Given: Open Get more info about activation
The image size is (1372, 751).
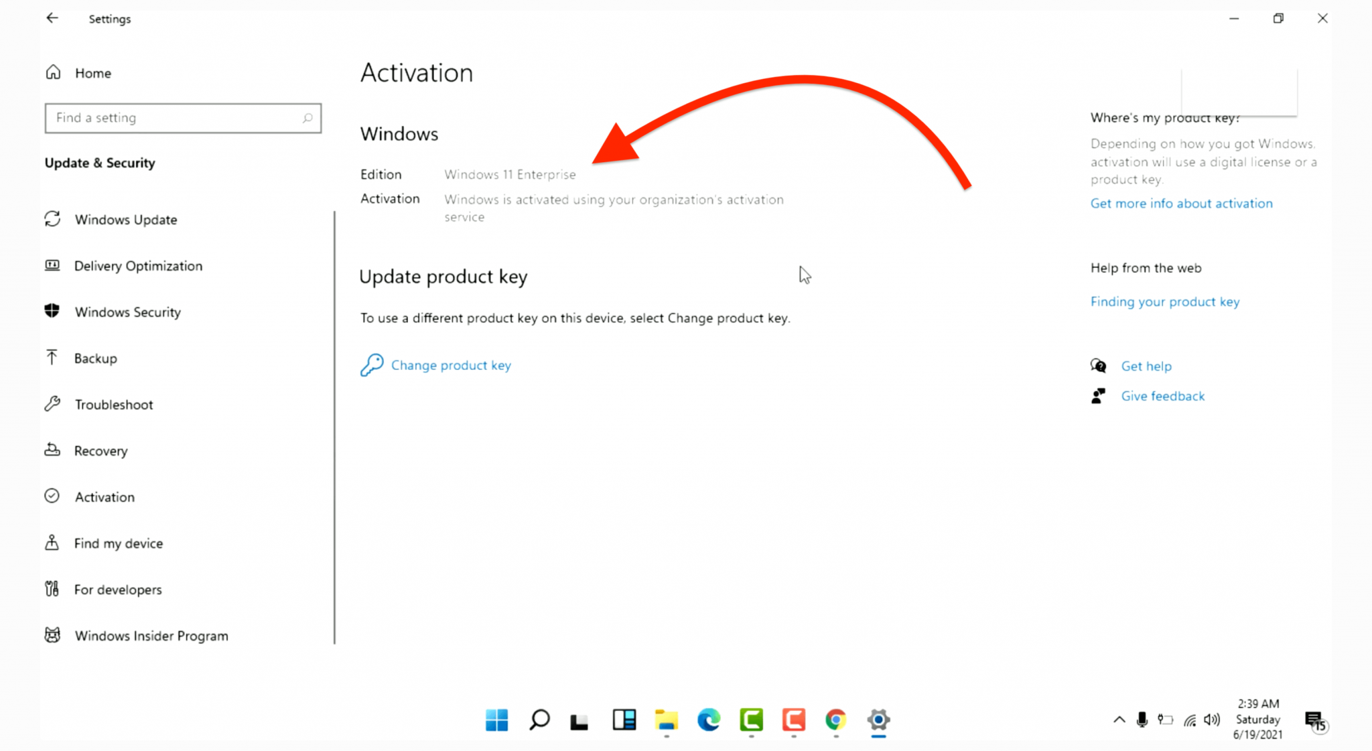Looking at the screenshot, I should point(1181,203).
